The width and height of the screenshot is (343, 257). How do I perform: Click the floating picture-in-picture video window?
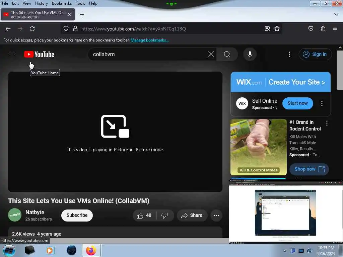point(285,211)
